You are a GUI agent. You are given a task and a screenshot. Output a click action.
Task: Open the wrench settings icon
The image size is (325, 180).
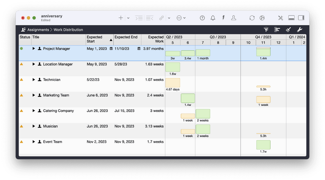(300, 30)
